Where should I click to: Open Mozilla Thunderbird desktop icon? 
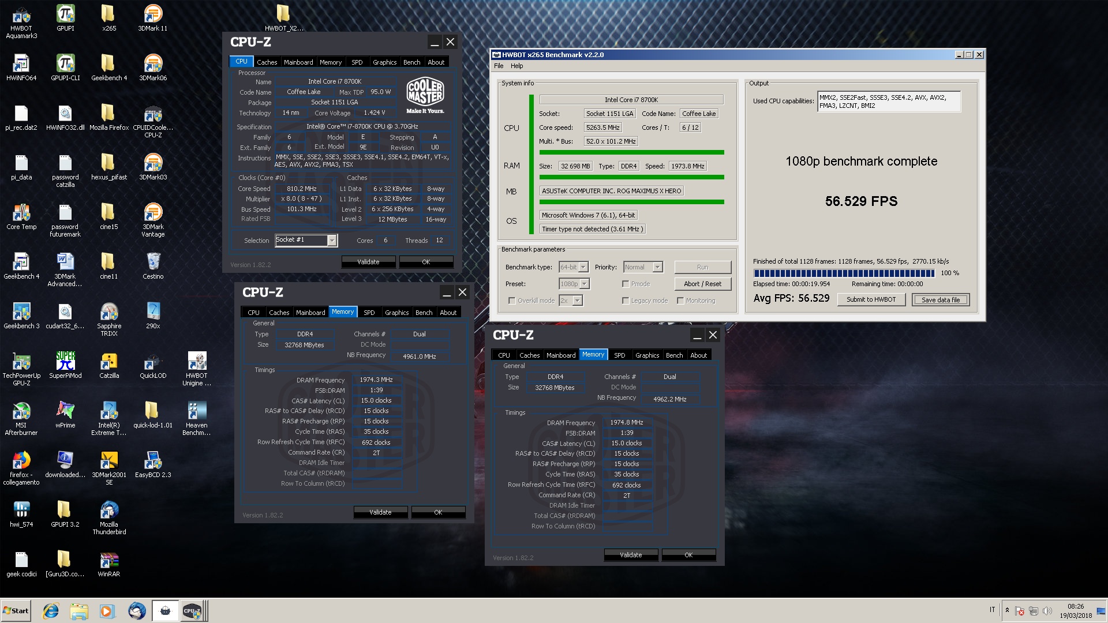coord(109,518)
